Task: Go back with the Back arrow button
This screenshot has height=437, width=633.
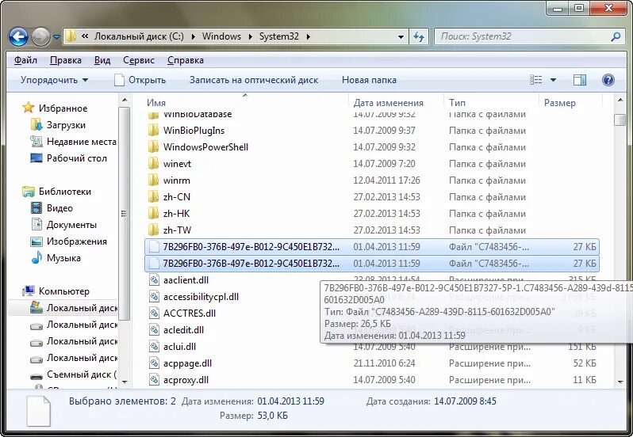Action: click(x=18, y=37)
